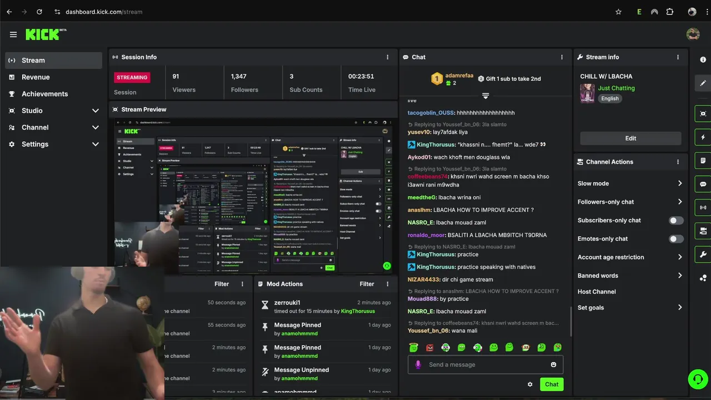Bookmark this page with the star icon

(618, 12)
